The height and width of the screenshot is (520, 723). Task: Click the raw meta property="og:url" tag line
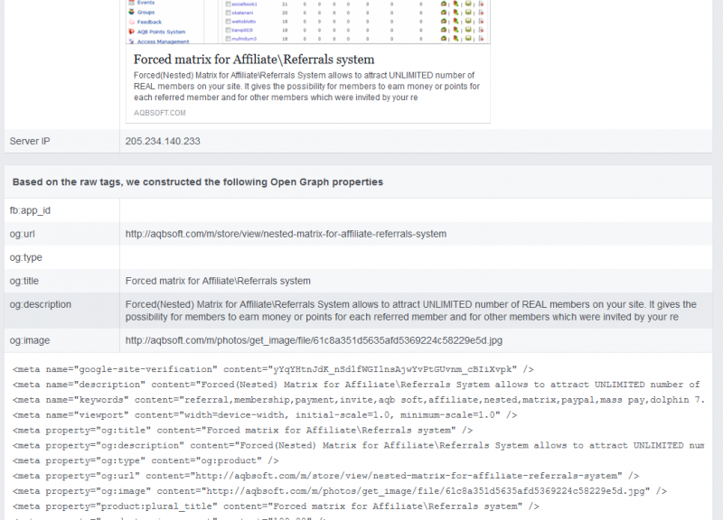pyautogui.click(x=326, y=476)
